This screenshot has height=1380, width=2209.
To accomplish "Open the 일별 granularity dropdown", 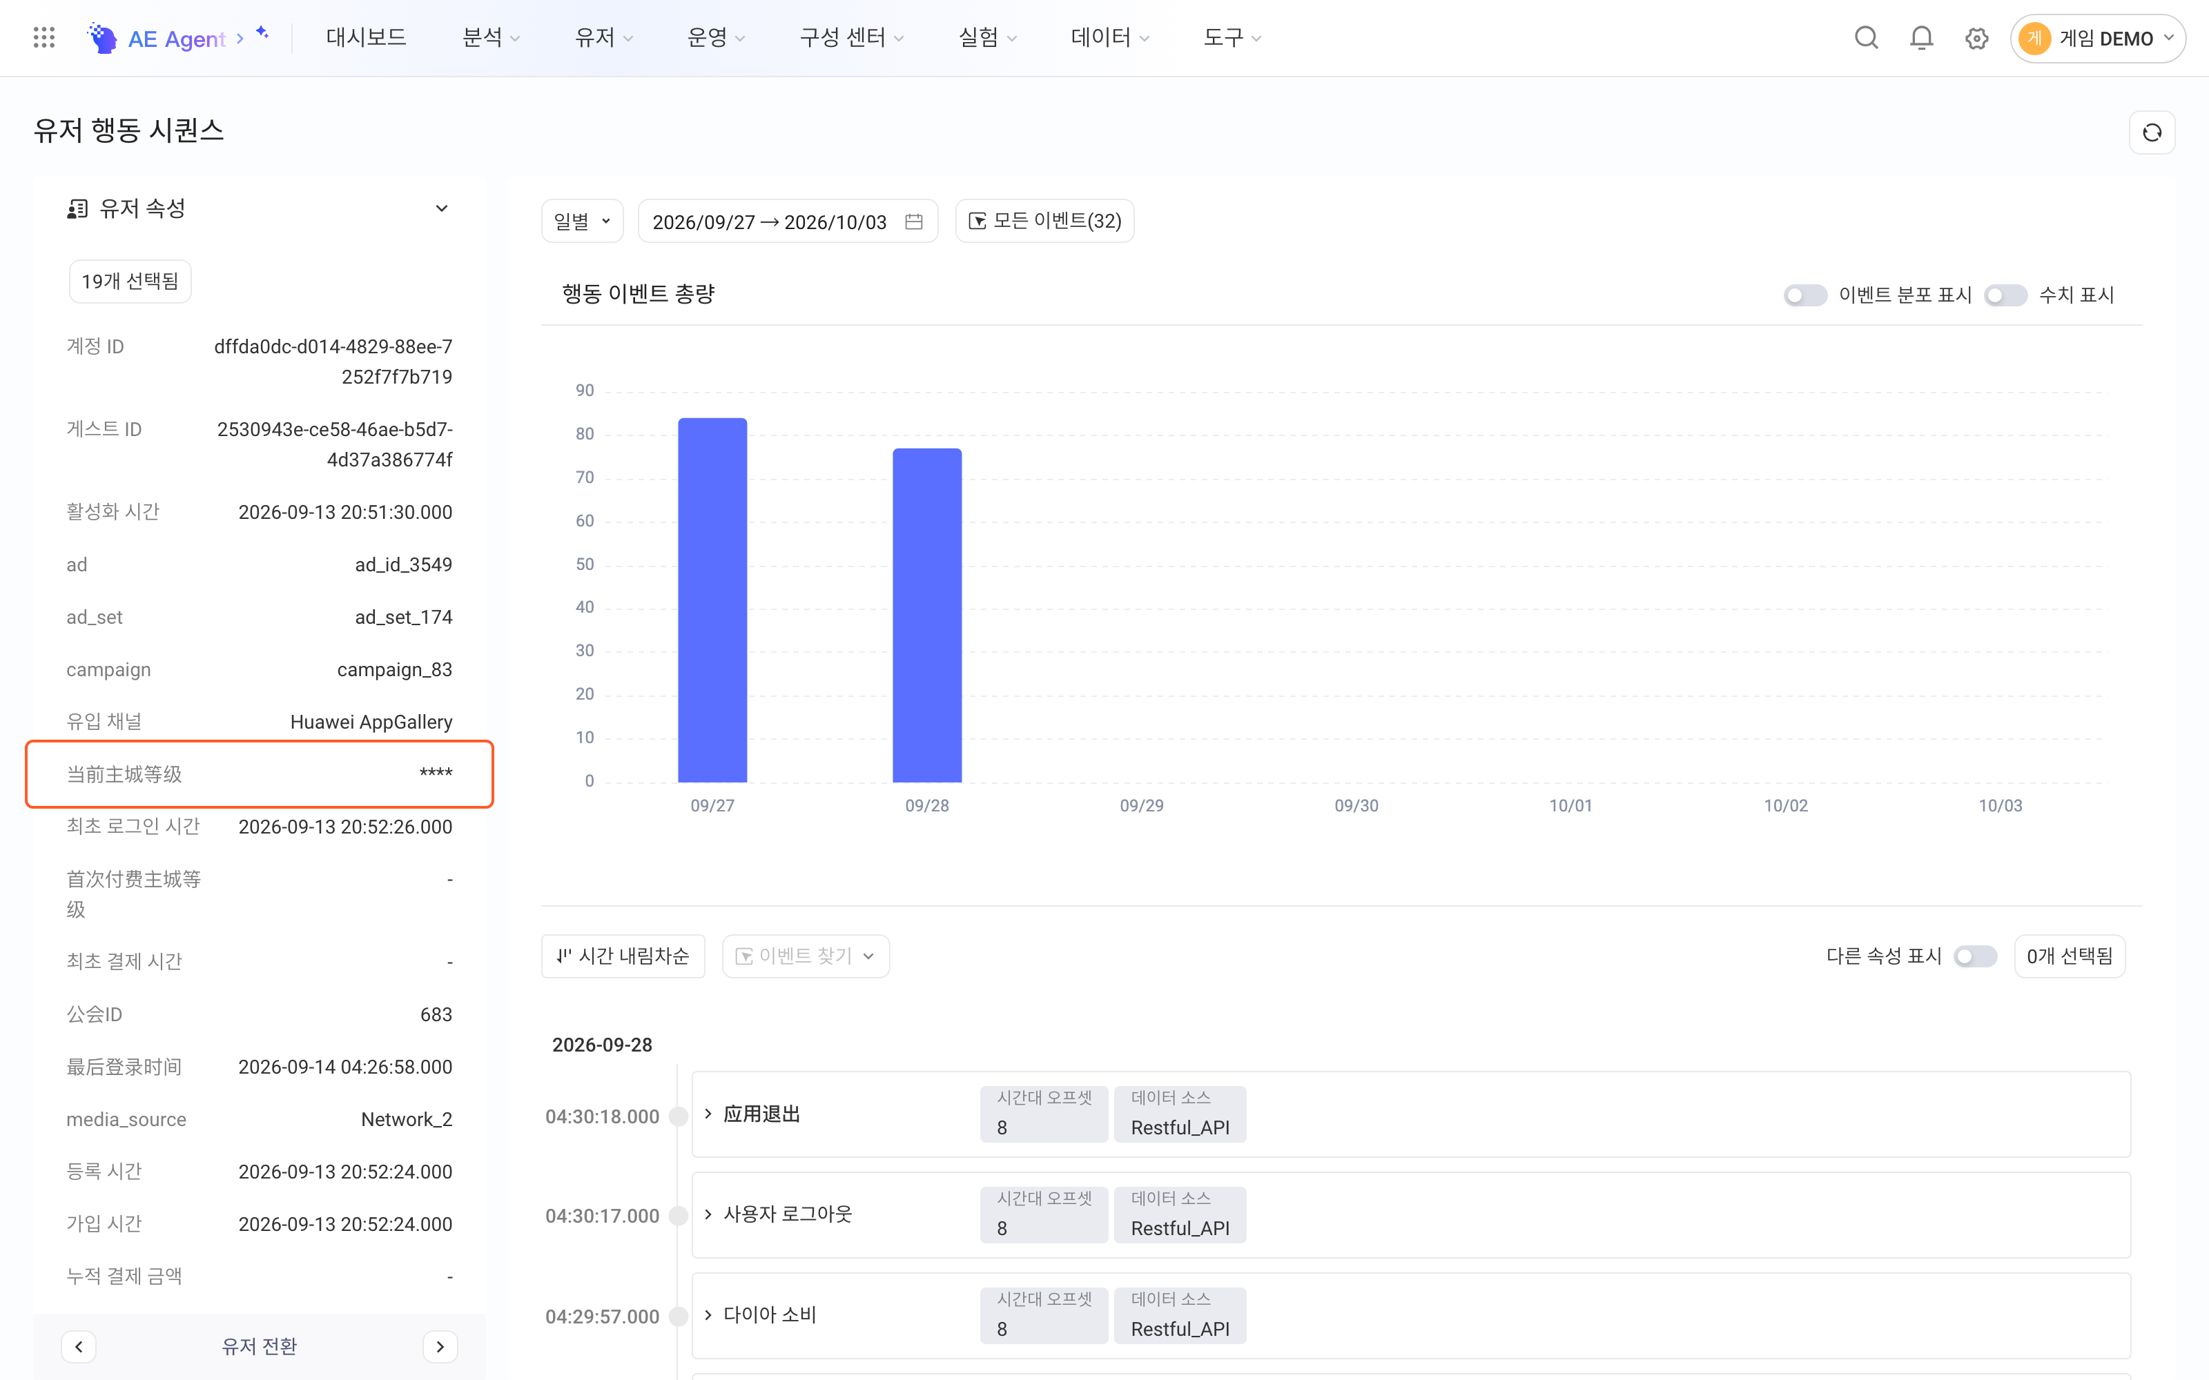I will (x=583, y=221).
